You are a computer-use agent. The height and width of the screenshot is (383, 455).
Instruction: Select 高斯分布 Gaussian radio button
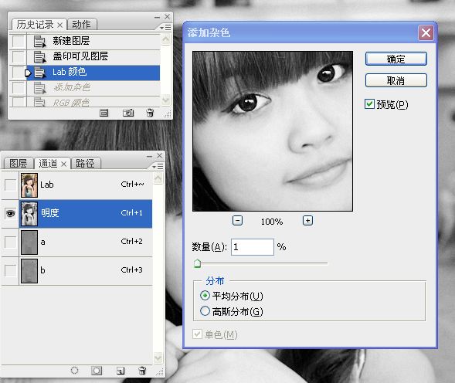205,311
